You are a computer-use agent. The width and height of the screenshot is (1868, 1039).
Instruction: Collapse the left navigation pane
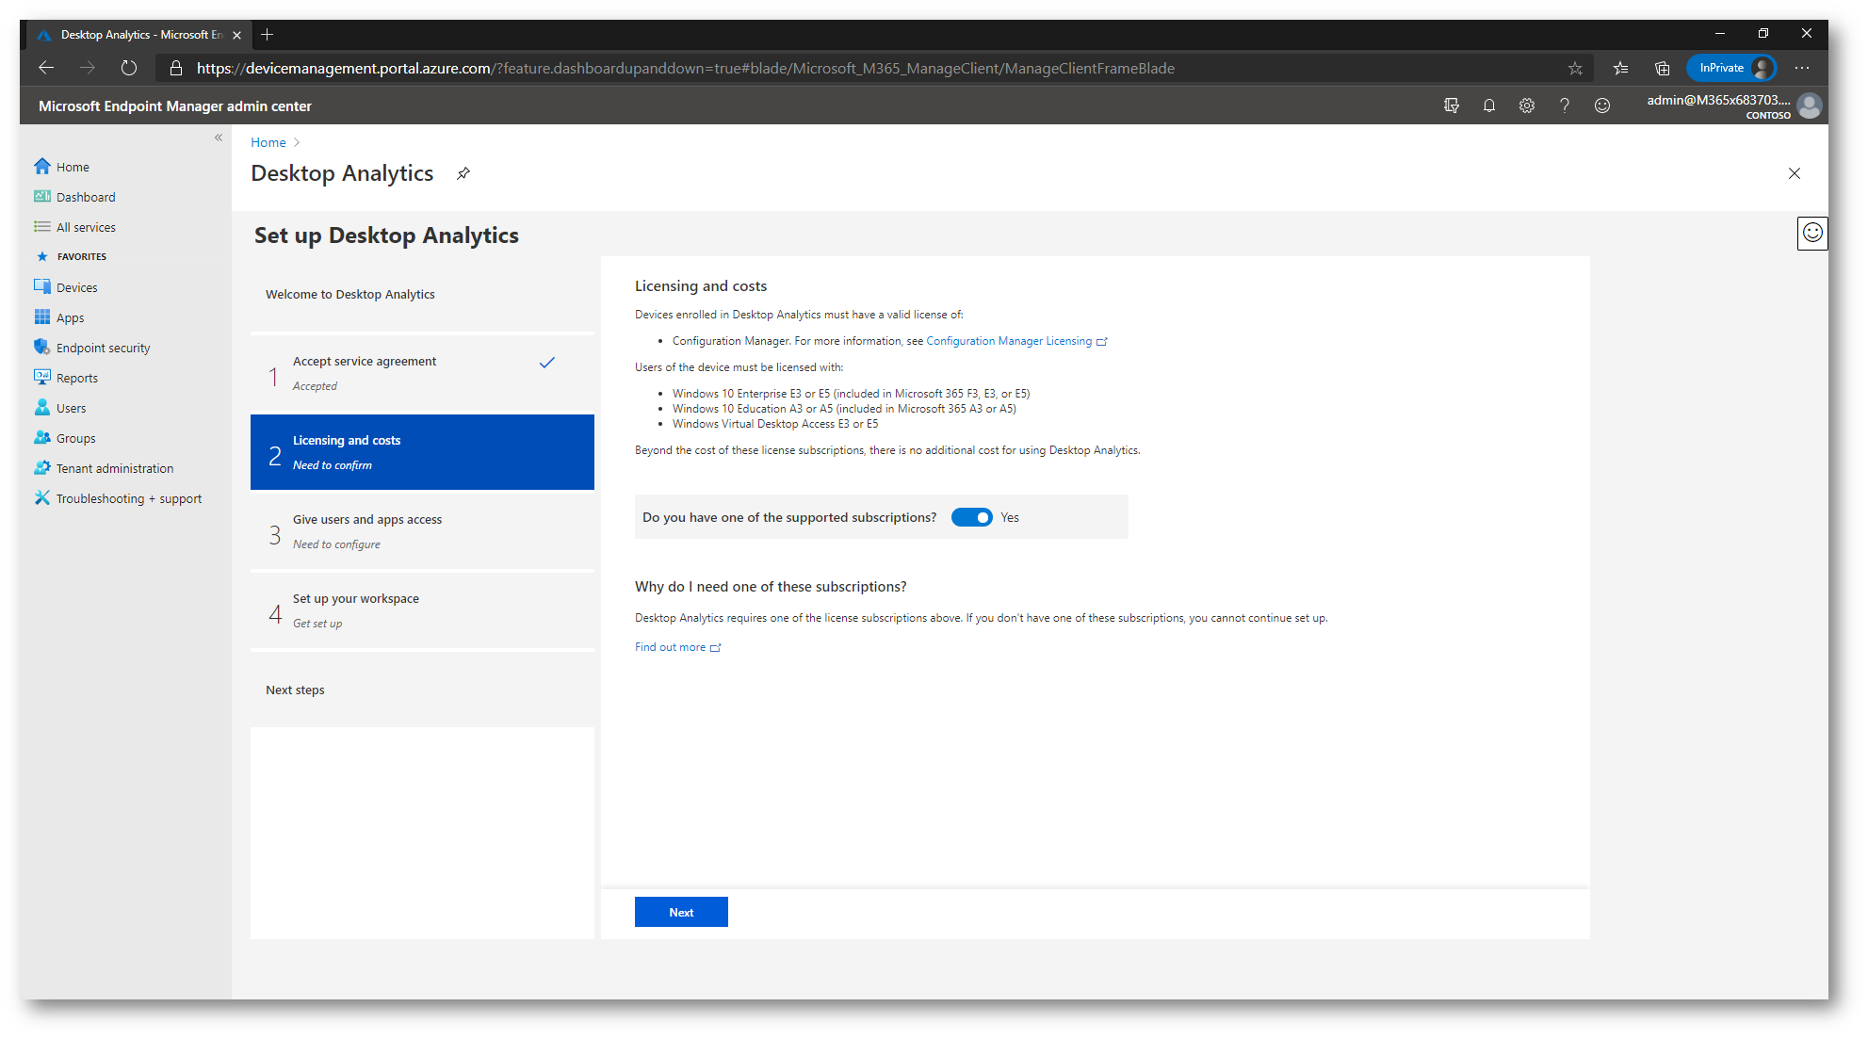(219, 138)
